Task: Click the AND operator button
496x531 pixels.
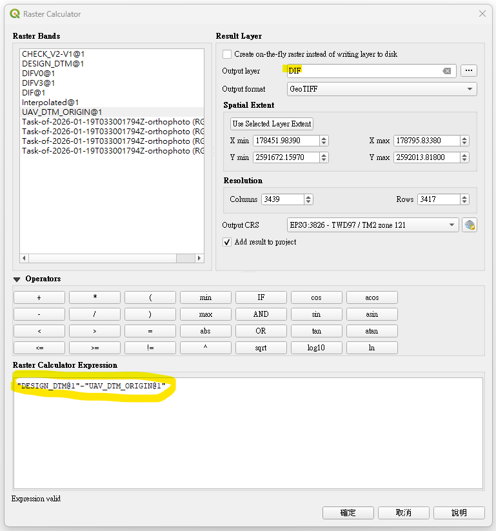Action: click(x=261, y=314)
